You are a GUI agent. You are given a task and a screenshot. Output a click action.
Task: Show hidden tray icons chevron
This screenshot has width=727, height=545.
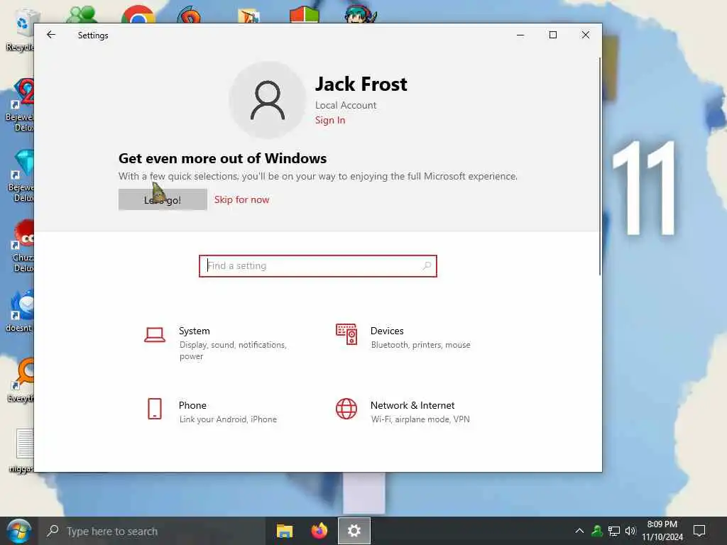pyautogui.click(x=579, y=531)
